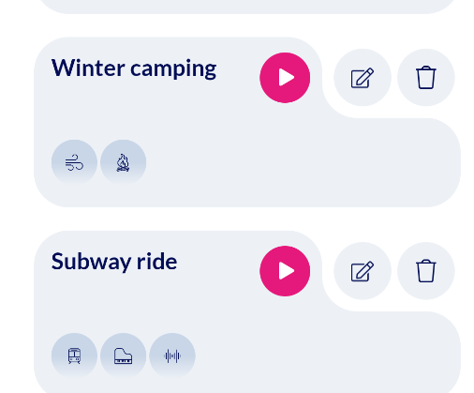The height and width of the screenshot is (393, 474).
Task: Select the audio waveform noise icon
Action: pyautogui.click(x=172, y=355)
